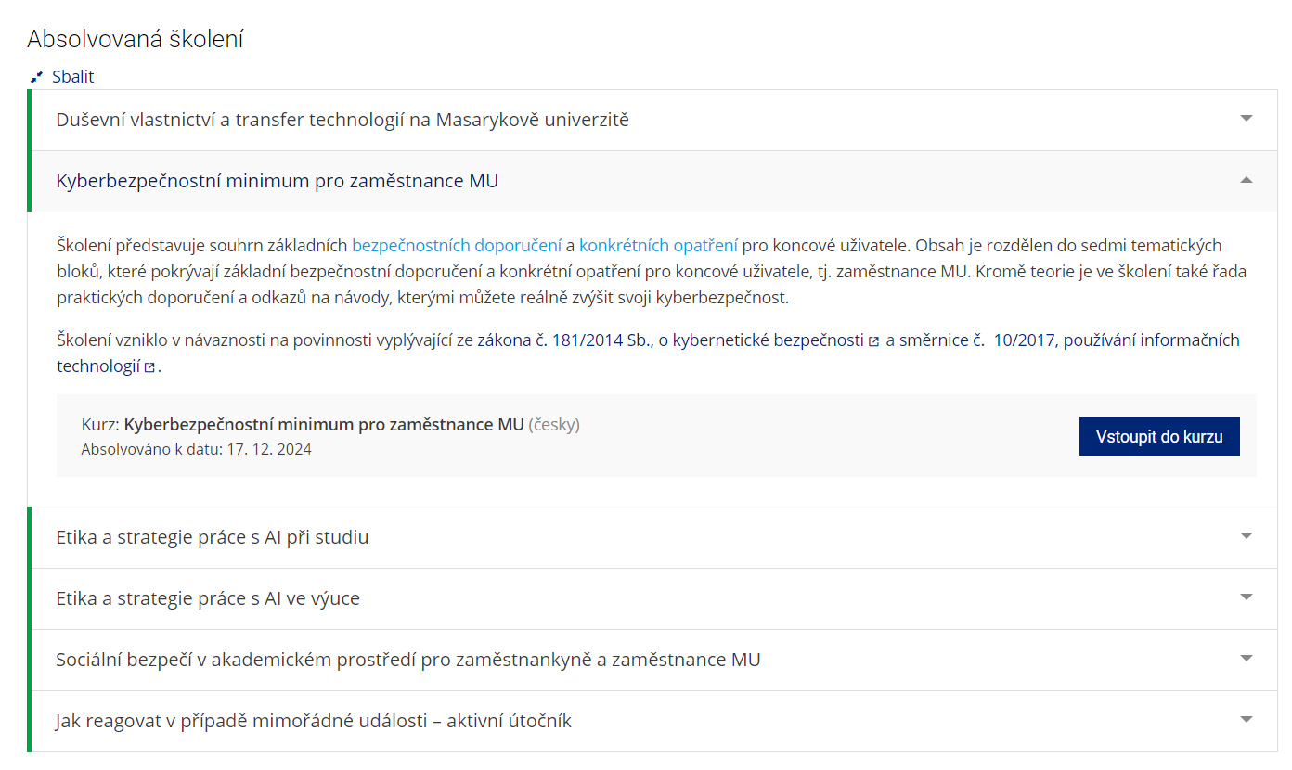Collapse Kyberbezpečnostní minimum section arrow

pos(1247,180)
